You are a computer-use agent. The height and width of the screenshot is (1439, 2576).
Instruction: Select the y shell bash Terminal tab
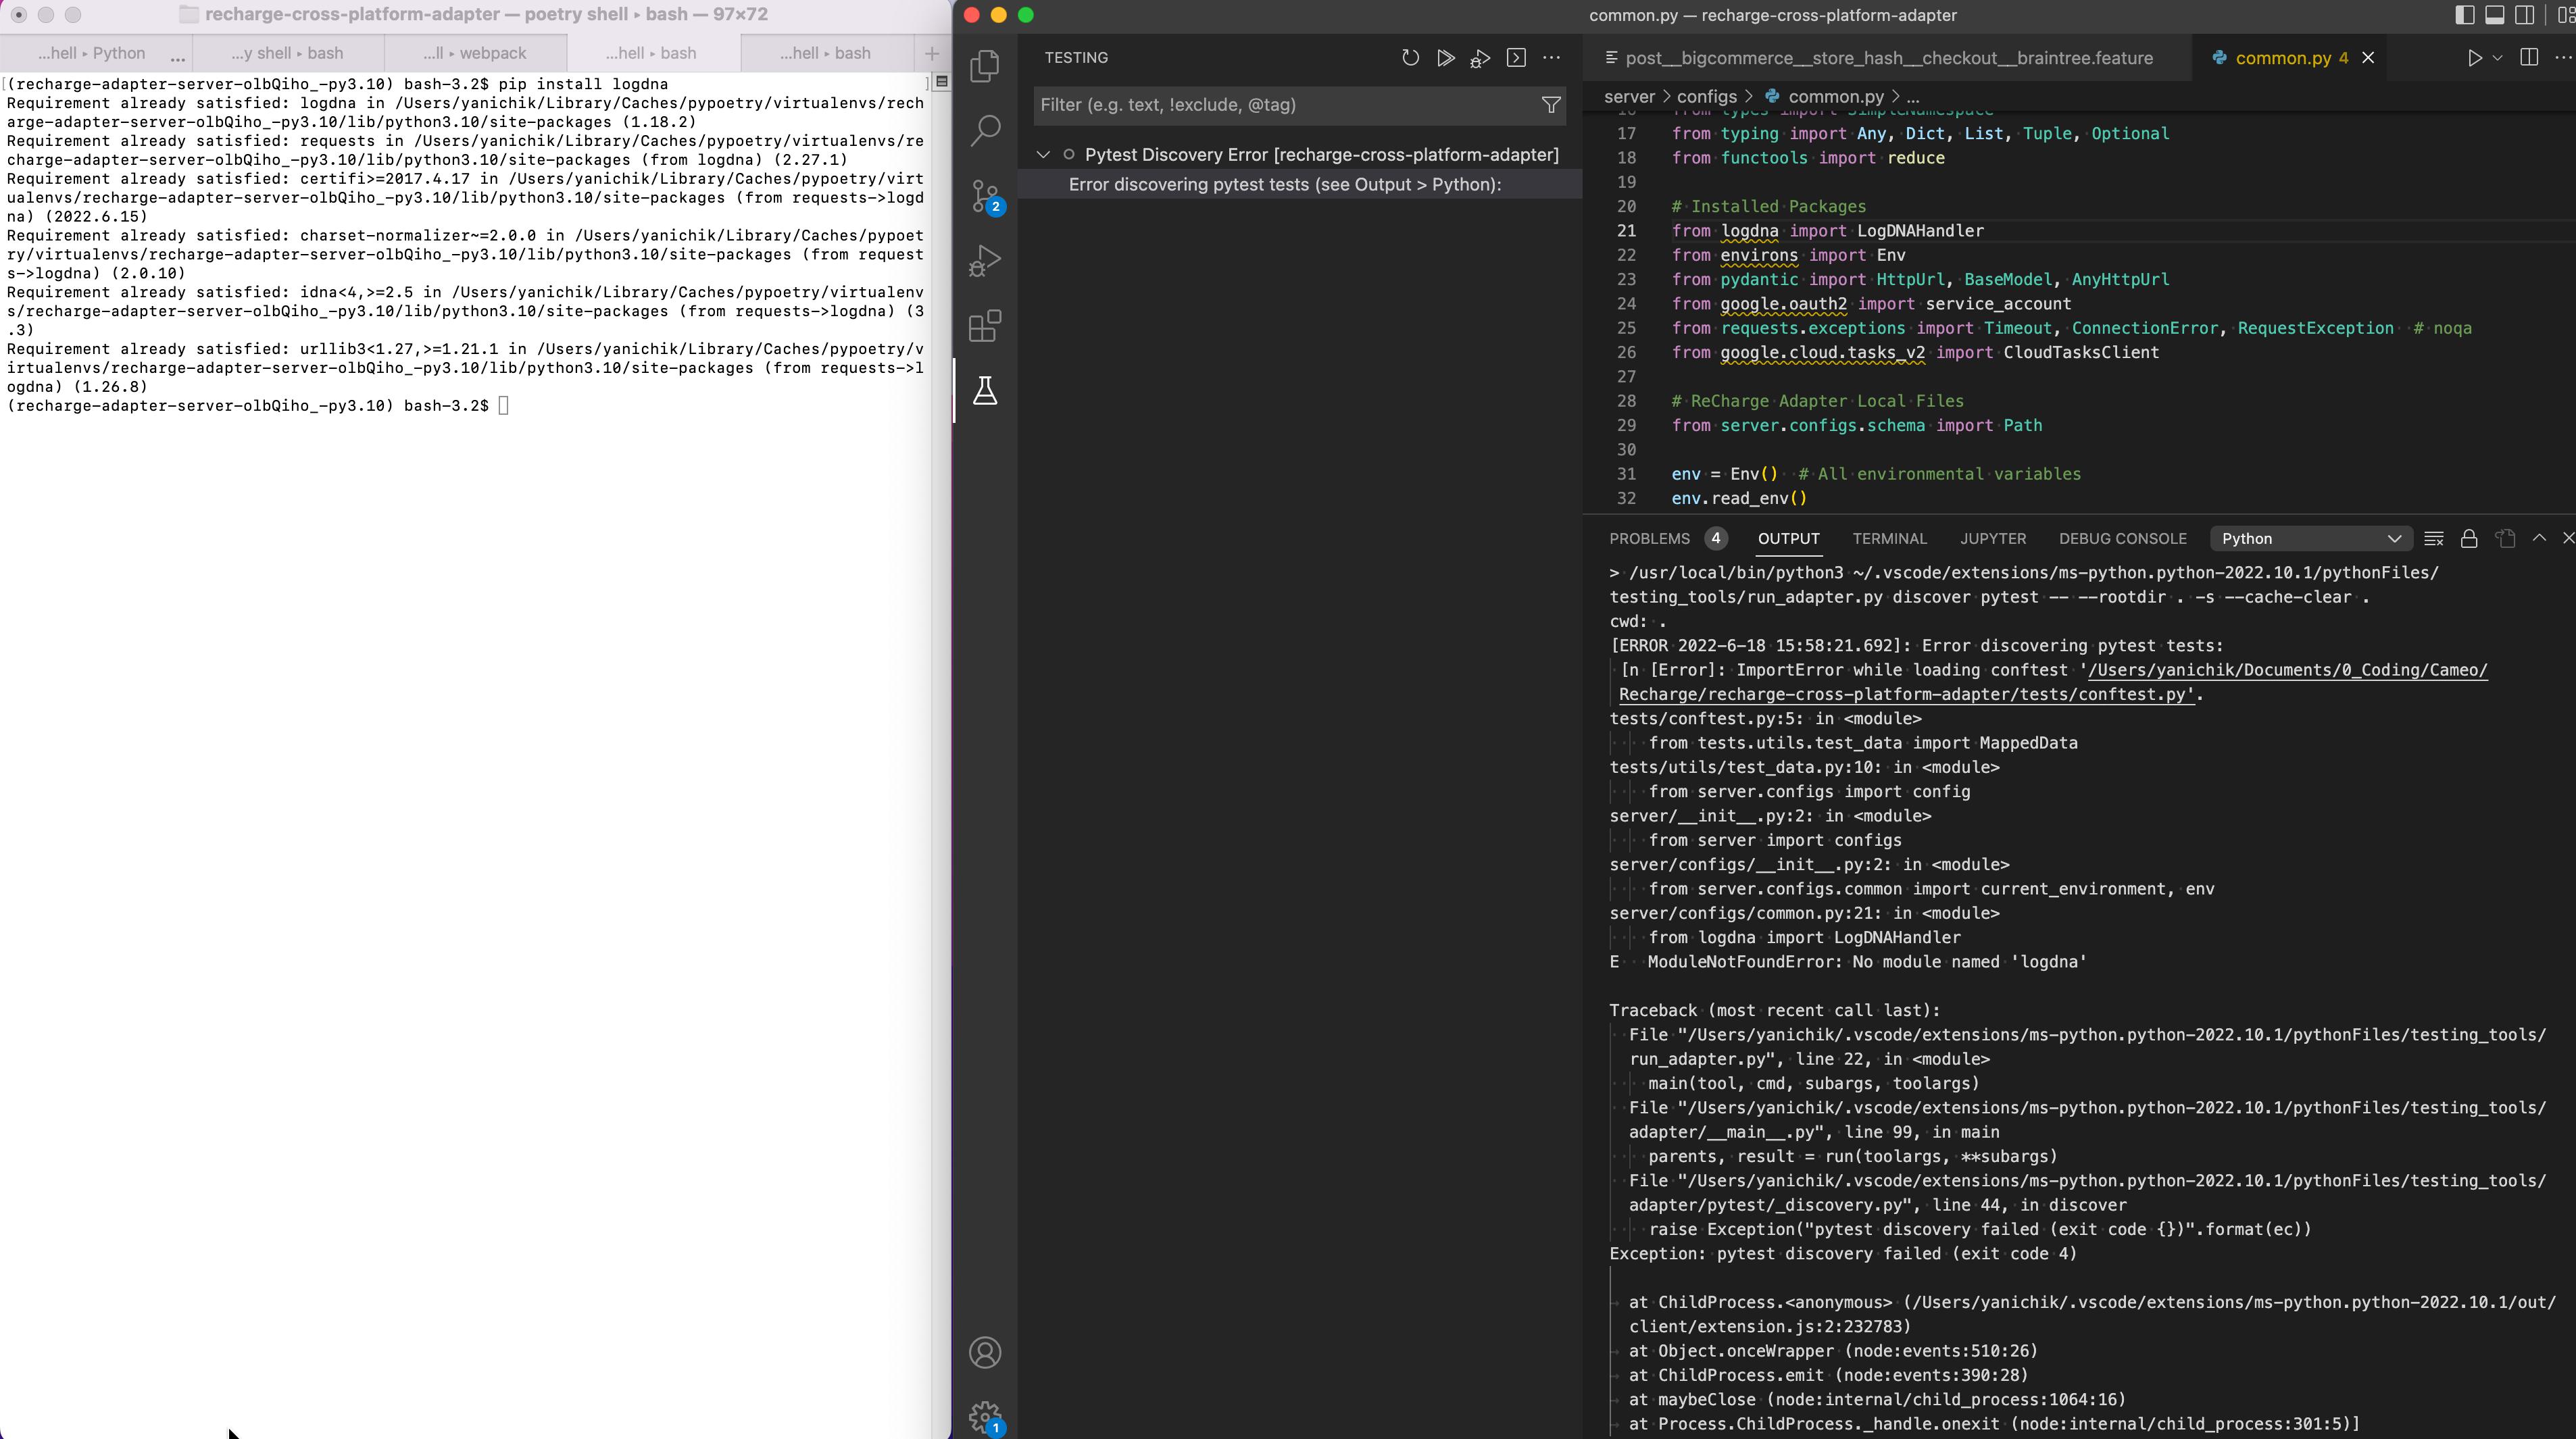287,53
